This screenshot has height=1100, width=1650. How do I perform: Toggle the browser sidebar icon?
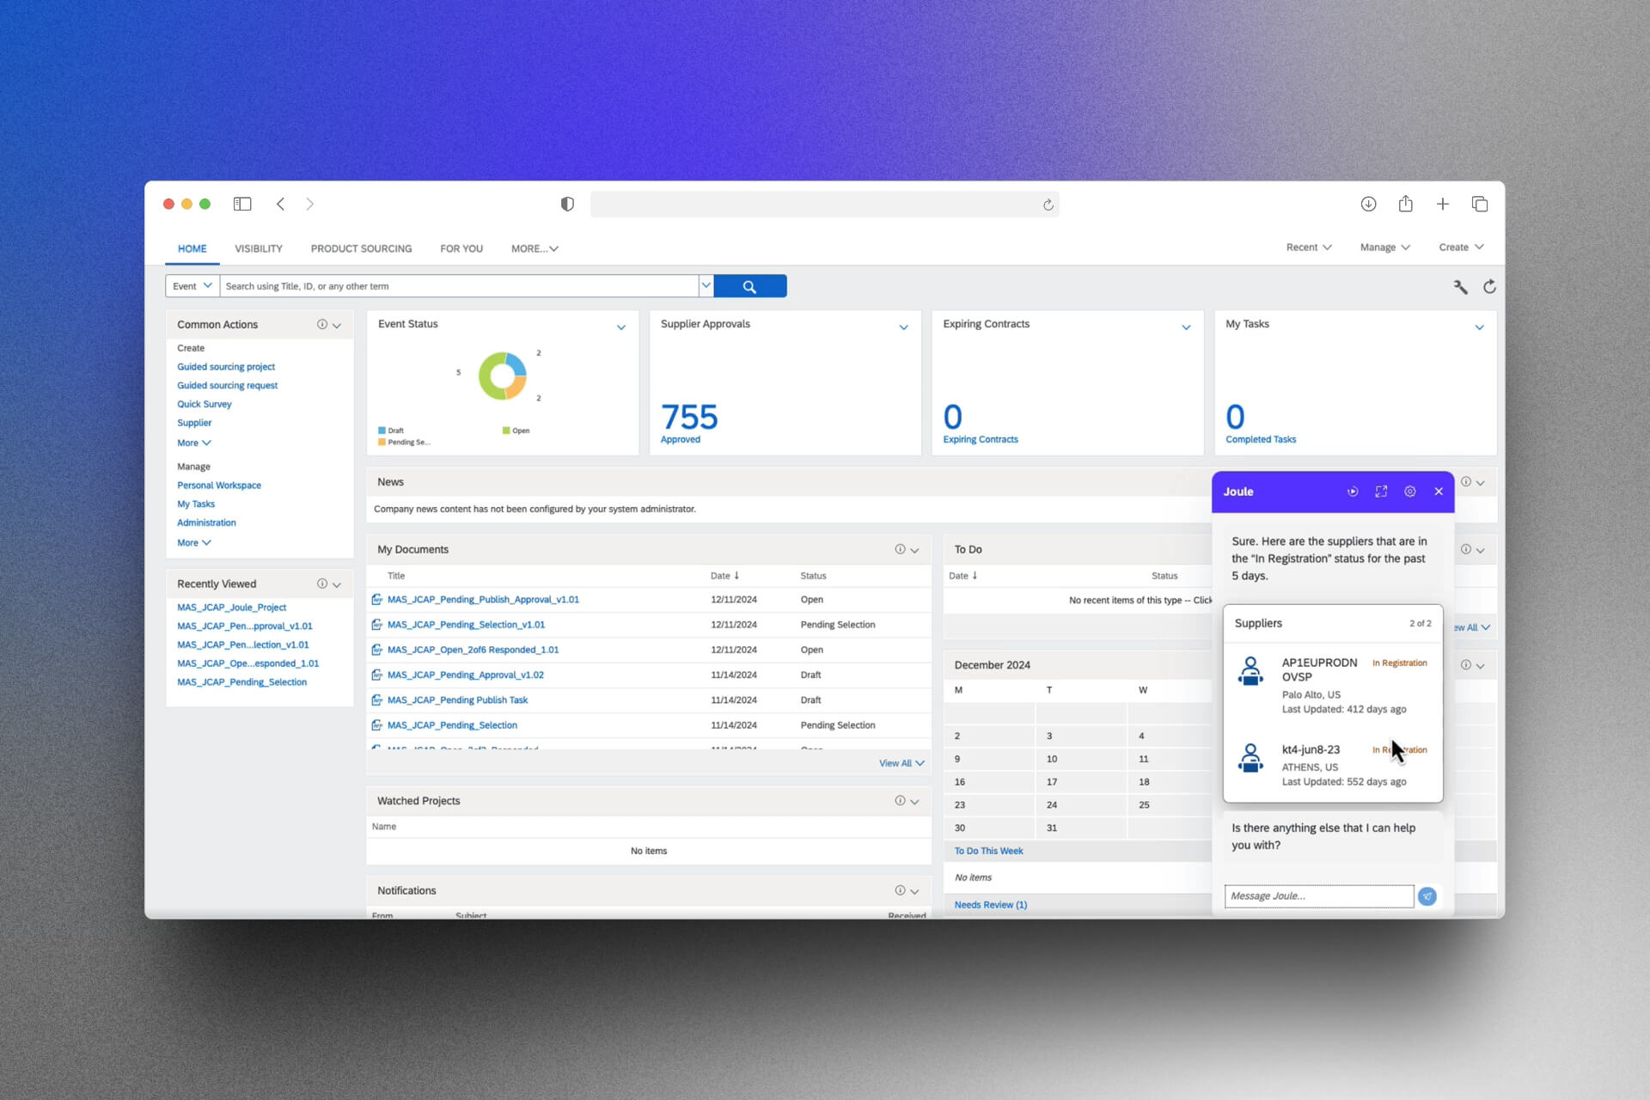[242, 204]
